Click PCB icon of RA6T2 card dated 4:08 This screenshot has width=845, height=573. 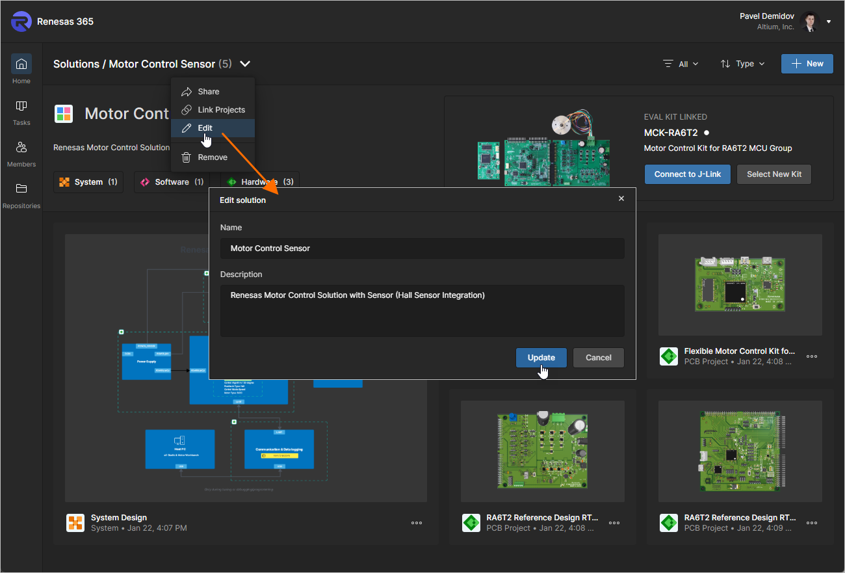click(x=471, y=522)
